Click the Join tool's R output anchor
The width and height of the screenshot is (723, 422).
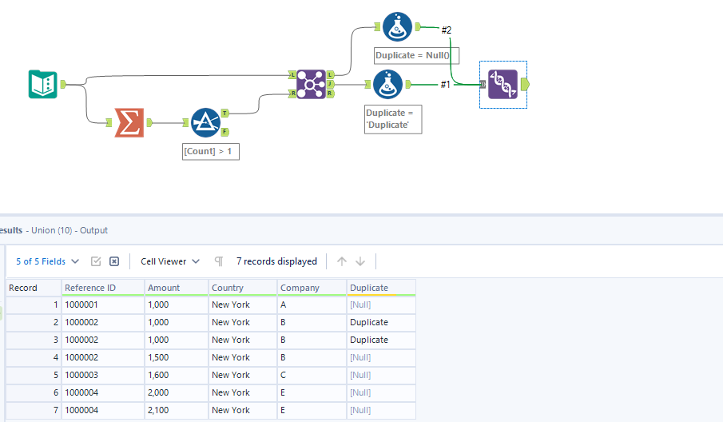(330, 94)
